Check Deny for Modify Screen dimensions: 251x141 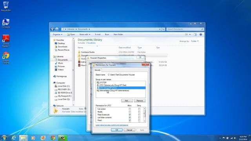point(139,112)
